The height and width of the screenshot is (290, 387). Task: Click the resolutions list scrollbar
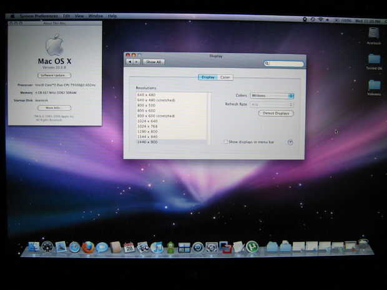(209, 118)
